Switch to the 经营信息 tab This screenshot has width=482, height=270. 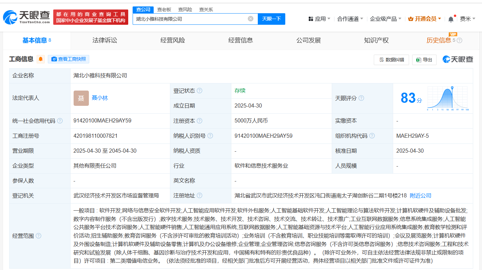coord(240,40)
